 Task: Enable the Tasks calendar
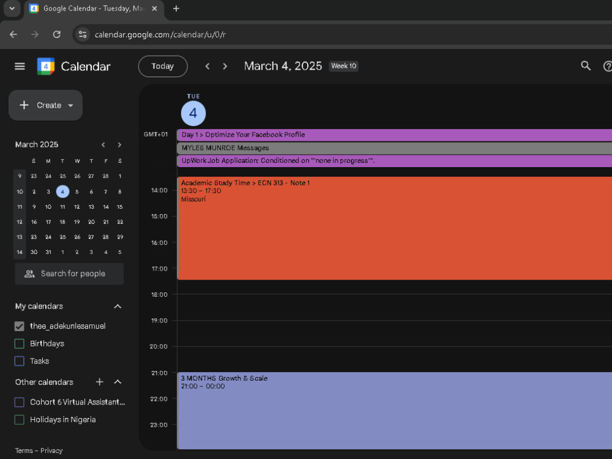point(19,361)
